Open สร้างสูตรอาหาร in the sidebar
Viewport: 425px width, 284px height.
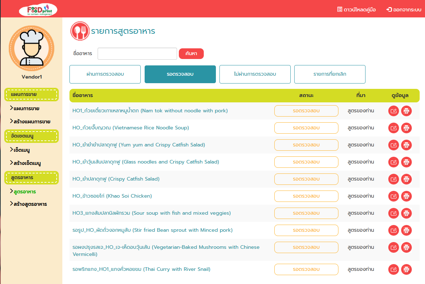pos(28,204)
